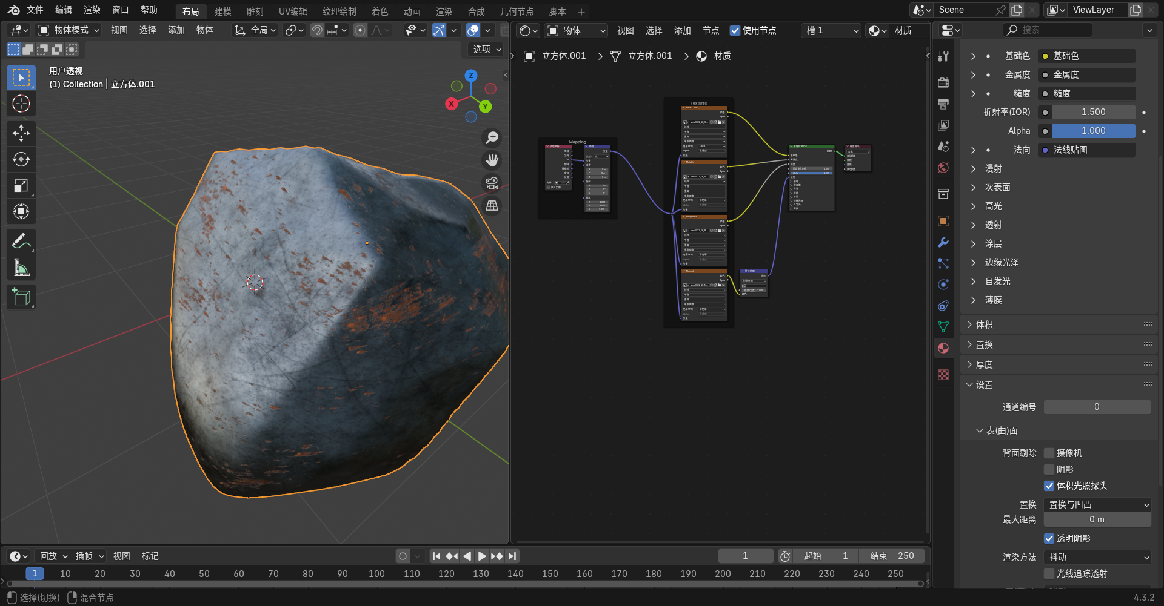This screenshot has height=606, width=1164.
Task: Open the 渲染方法 抖动 dropdown
Action: point(1097,557)
